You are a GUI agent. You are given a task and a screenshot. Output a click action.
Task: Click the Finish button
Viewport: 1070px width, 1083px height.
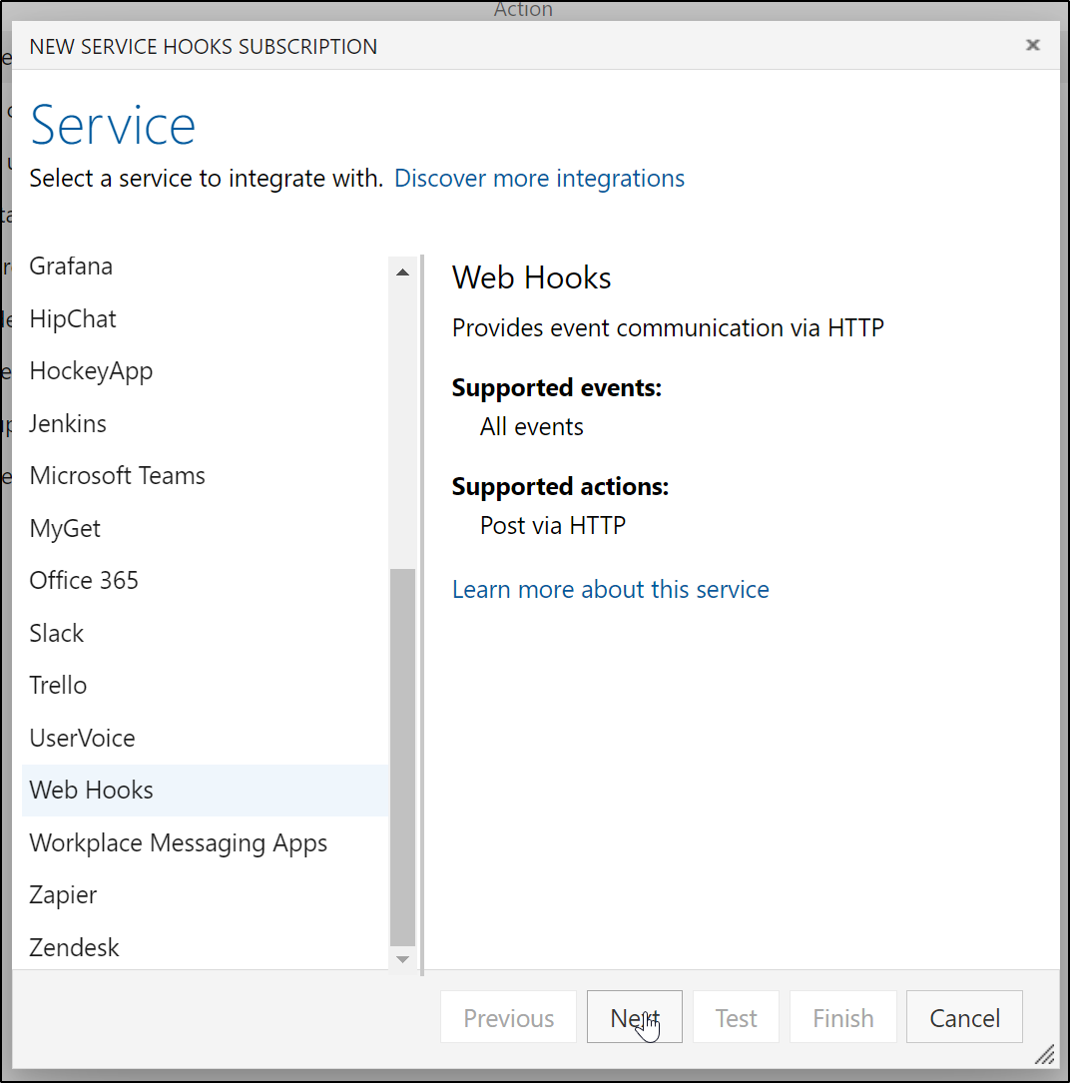(842, 1017)
